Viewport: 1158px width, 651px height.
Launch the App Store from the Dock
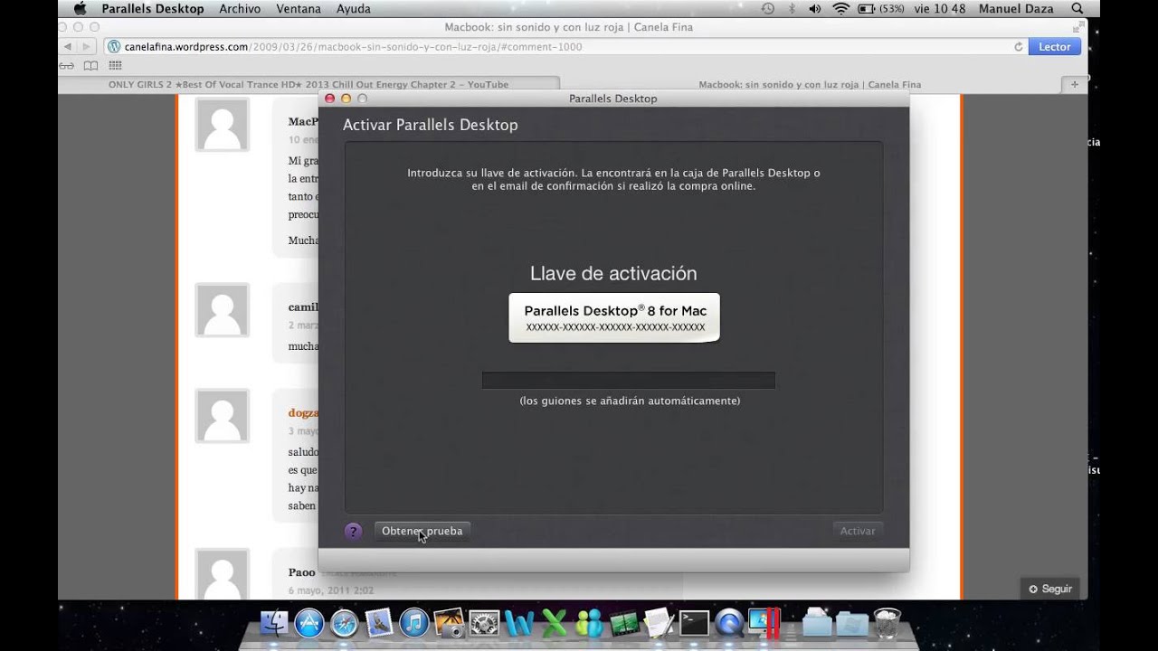pyautogui.click(x=309, y=623)
